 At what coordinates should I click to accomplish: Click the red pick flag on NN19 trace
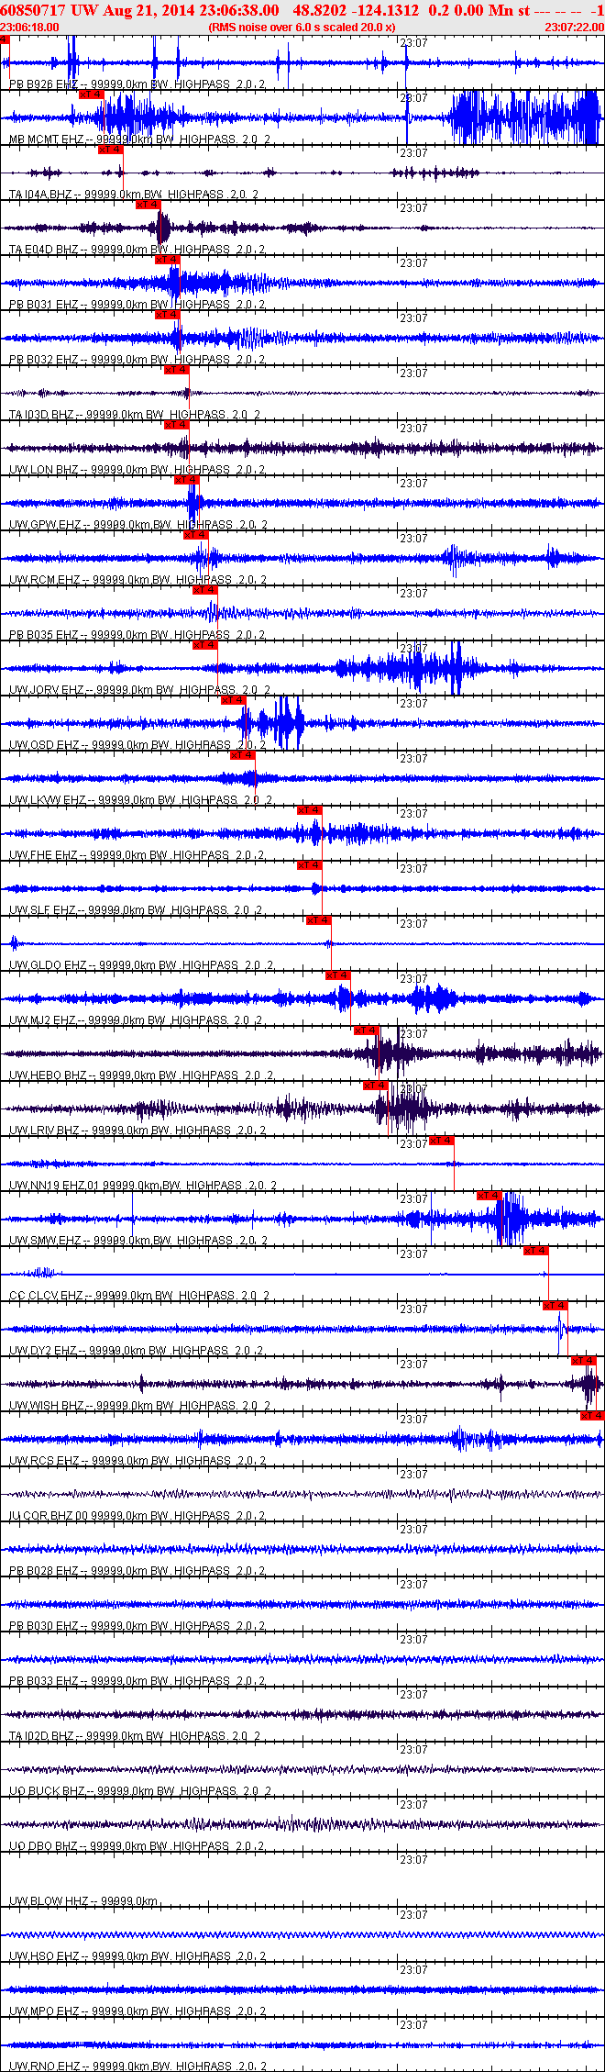441,1140
